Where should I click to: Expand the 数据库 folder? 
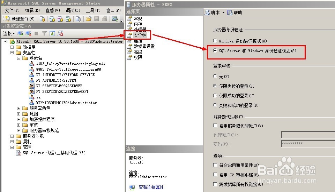(x=12, y=47)
